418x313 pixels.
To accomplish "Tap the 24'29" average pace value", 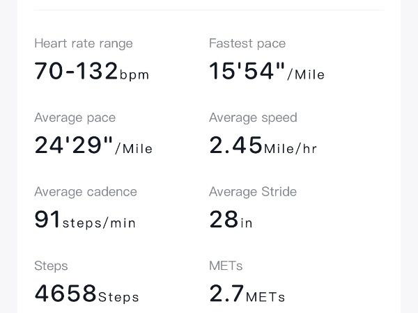I will 74,145.
